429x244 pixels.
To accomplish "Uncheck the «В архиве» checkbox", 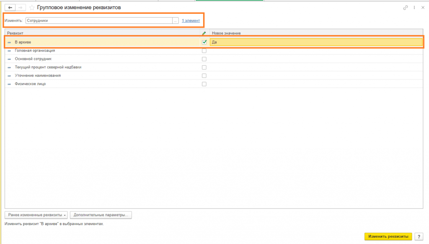I will point(204,42).
